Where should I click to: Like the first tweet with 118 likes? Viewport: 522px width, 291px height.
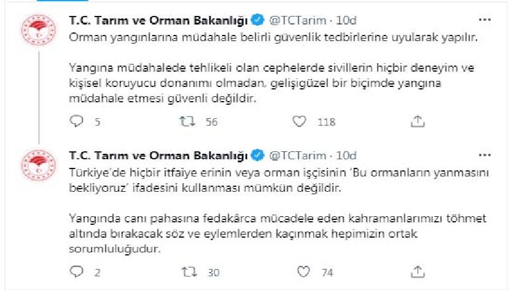point(299,121)
